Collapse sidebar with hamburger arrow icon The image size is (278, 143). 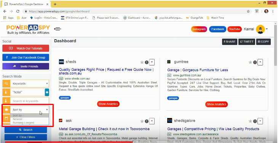[58, 29]
